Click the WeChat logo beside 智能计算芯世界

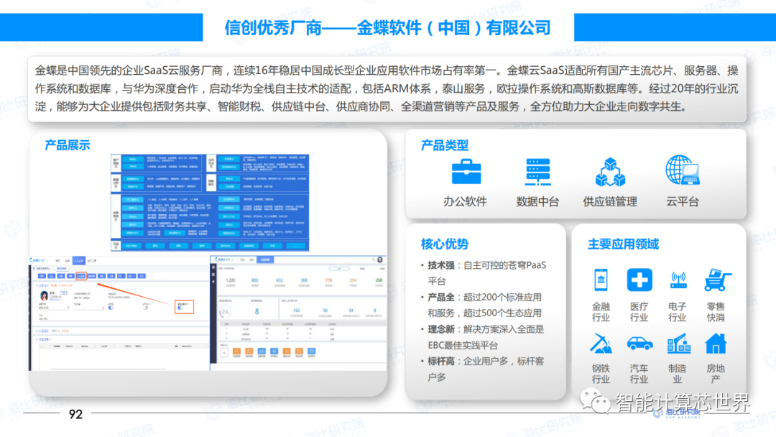pyautogui.click(x=595, y=401)
